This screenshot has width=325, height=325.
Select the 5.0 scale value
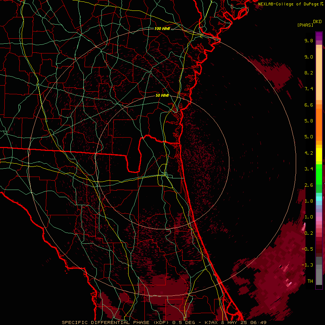(309, 137)
